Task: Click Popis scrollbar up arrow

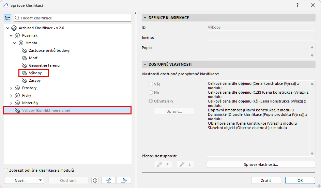Action: [312, 47]
